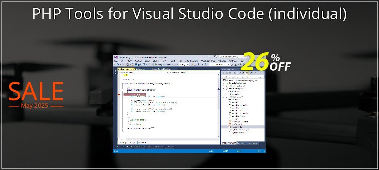Click the Save All toolbar icon
Image resolution: width=379 pixels, height=170 pixels.
pyautogui.click(x=139, y=65)
